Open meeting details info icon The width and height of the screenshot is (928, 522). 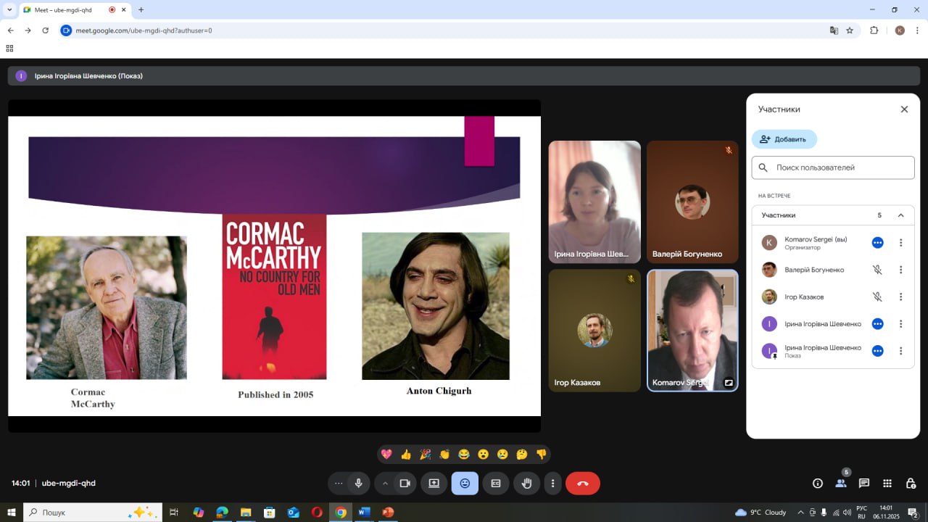818,484
